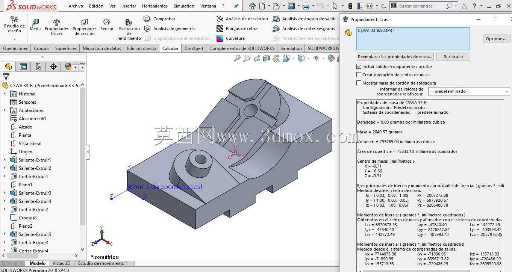
Task: Enable Franjas de cebra display
Action: (237, 29)
